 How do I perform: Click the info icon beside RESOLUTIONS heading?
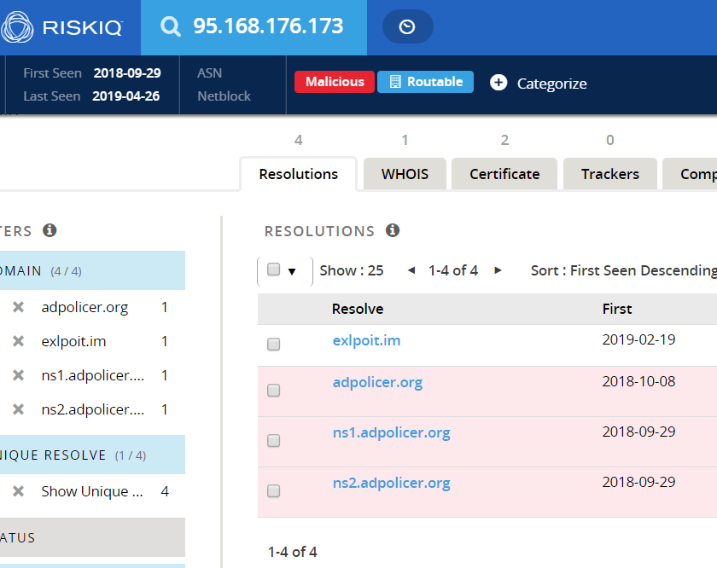(x=393, y=230)
